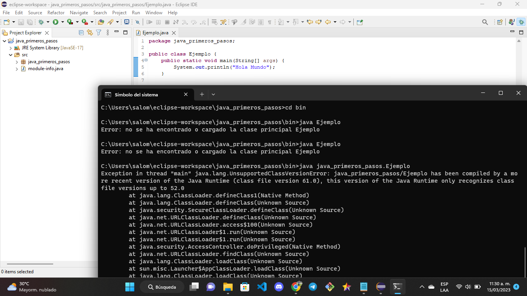Click the Last Edit Location arrow icon
Viewport: 527px width, 296px height.
tap(309, 22)
